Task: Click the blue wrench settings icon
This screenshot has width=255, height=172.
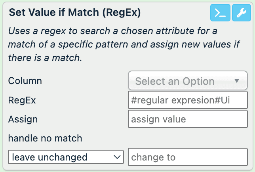Action: [x=241, y=13]
